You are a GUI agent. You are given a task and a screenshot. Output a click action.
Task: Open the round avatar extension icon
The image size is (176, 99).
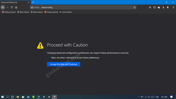coord(159,7)
